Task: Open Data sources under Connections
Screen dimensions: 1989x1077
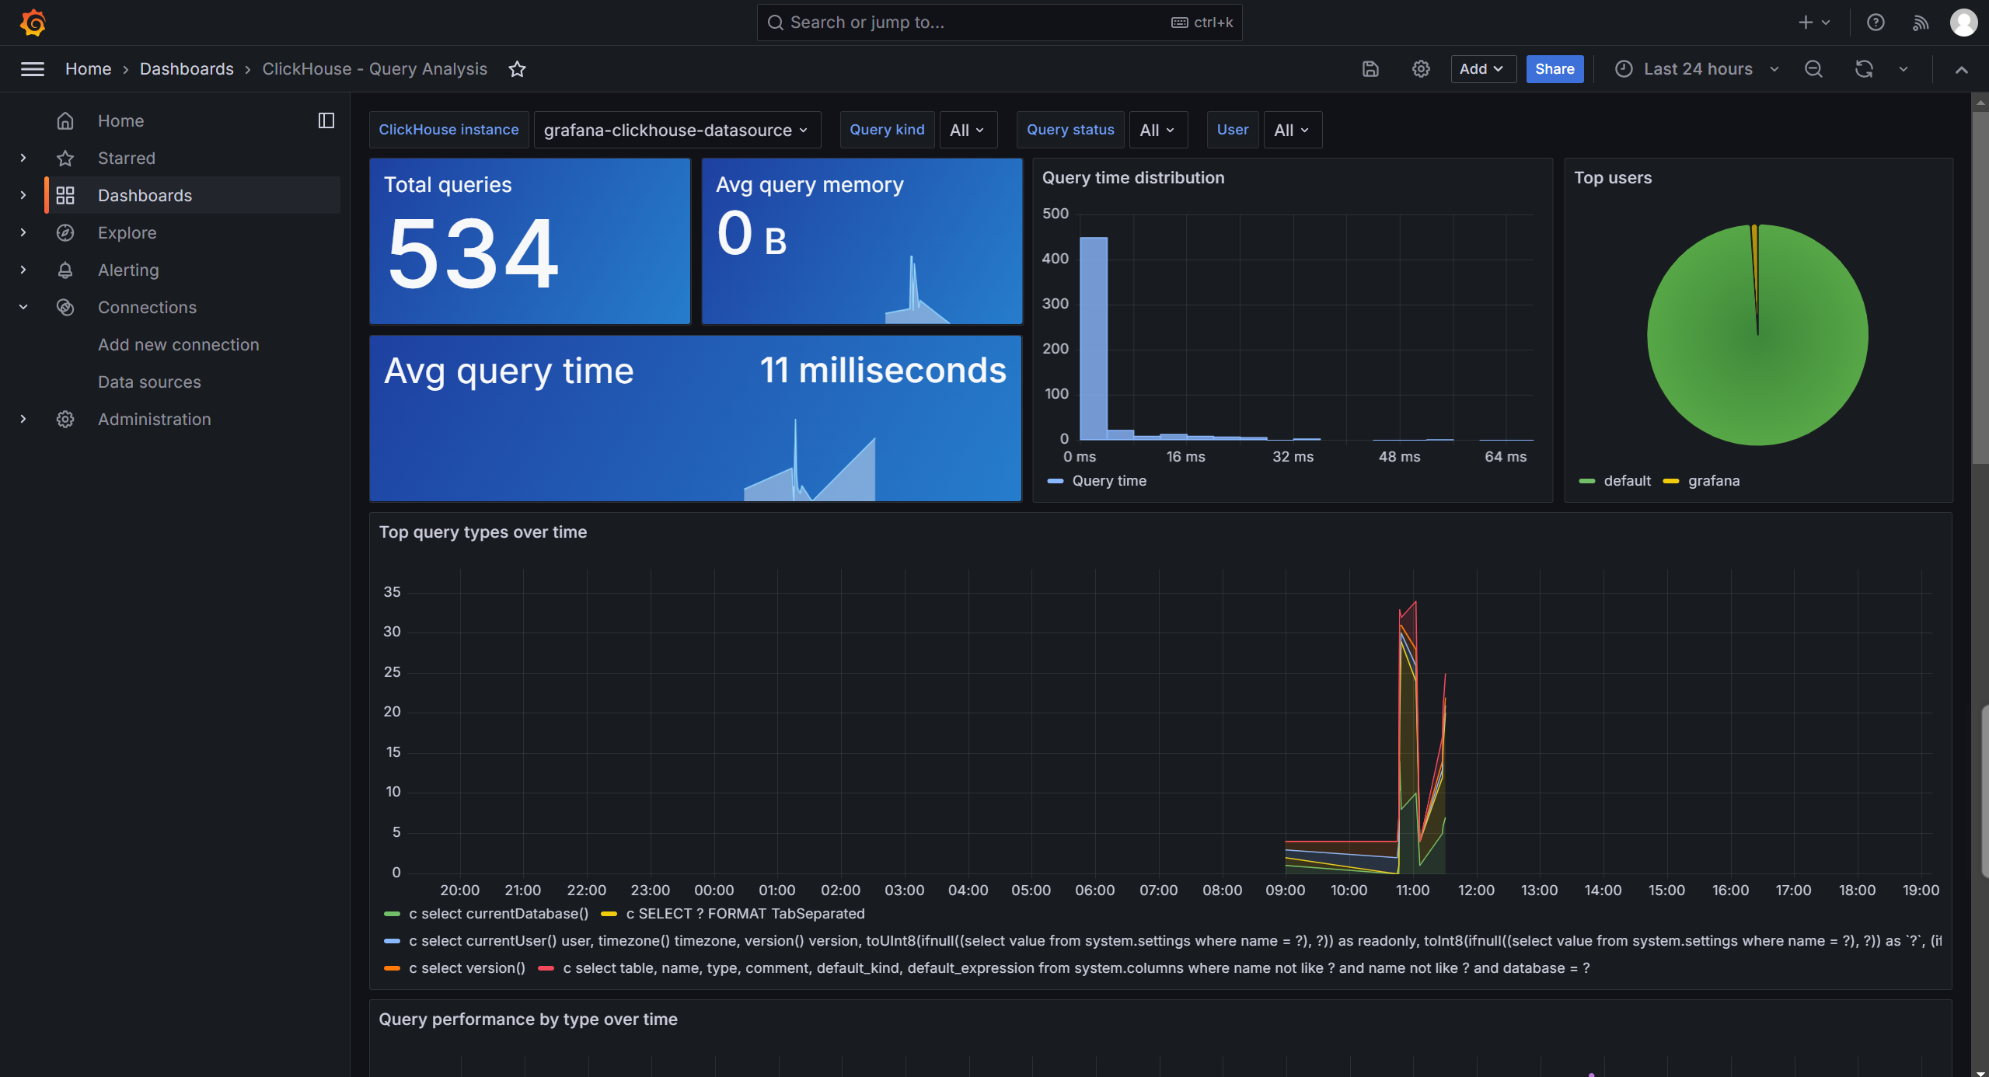Action: click(149, 382)
